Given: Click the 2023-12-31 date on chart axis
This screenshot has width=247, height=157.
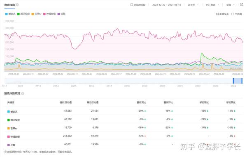Looking at the screenshot, I should pos(14,74).
